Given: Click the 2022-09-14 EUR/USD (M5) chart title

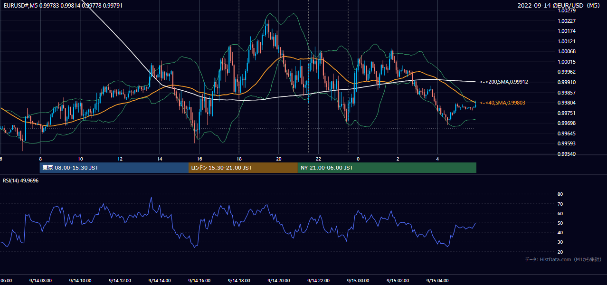Looking at the screenshot, I should [x=560, y=6].
